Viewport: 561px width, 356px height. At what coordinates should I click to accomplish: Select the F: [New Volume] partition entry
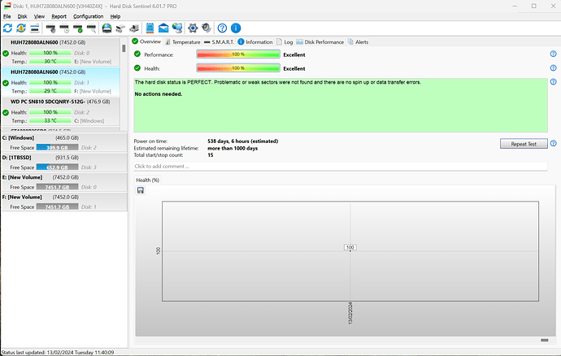(64, 202)
